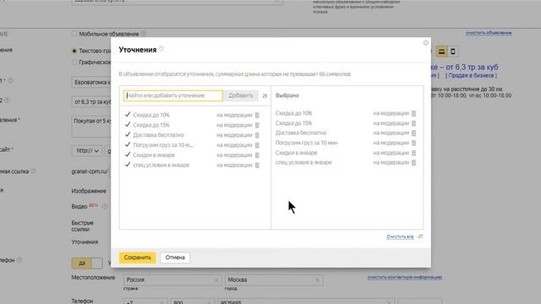Enable Мобильное объявление checkbox
Viewport: 541px width, 304px height.
[x=74, y=34]
